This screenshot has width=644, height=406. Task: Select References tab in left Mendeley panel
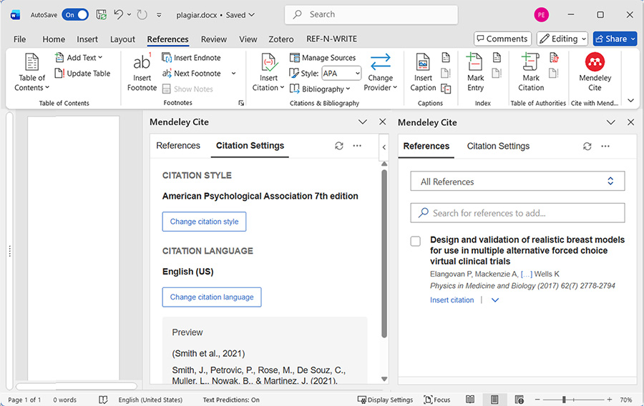tap(178, 146)
